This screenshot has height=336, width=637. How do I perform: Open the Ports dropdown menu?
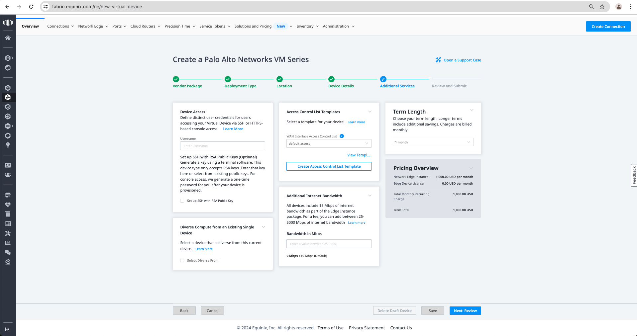click(119, 26)
